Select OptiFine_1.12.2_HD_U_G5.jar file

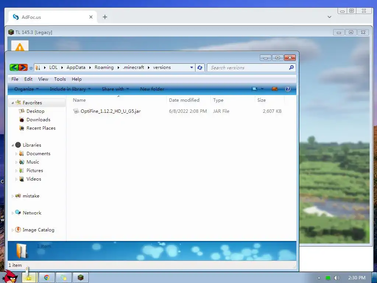point(110,111)
